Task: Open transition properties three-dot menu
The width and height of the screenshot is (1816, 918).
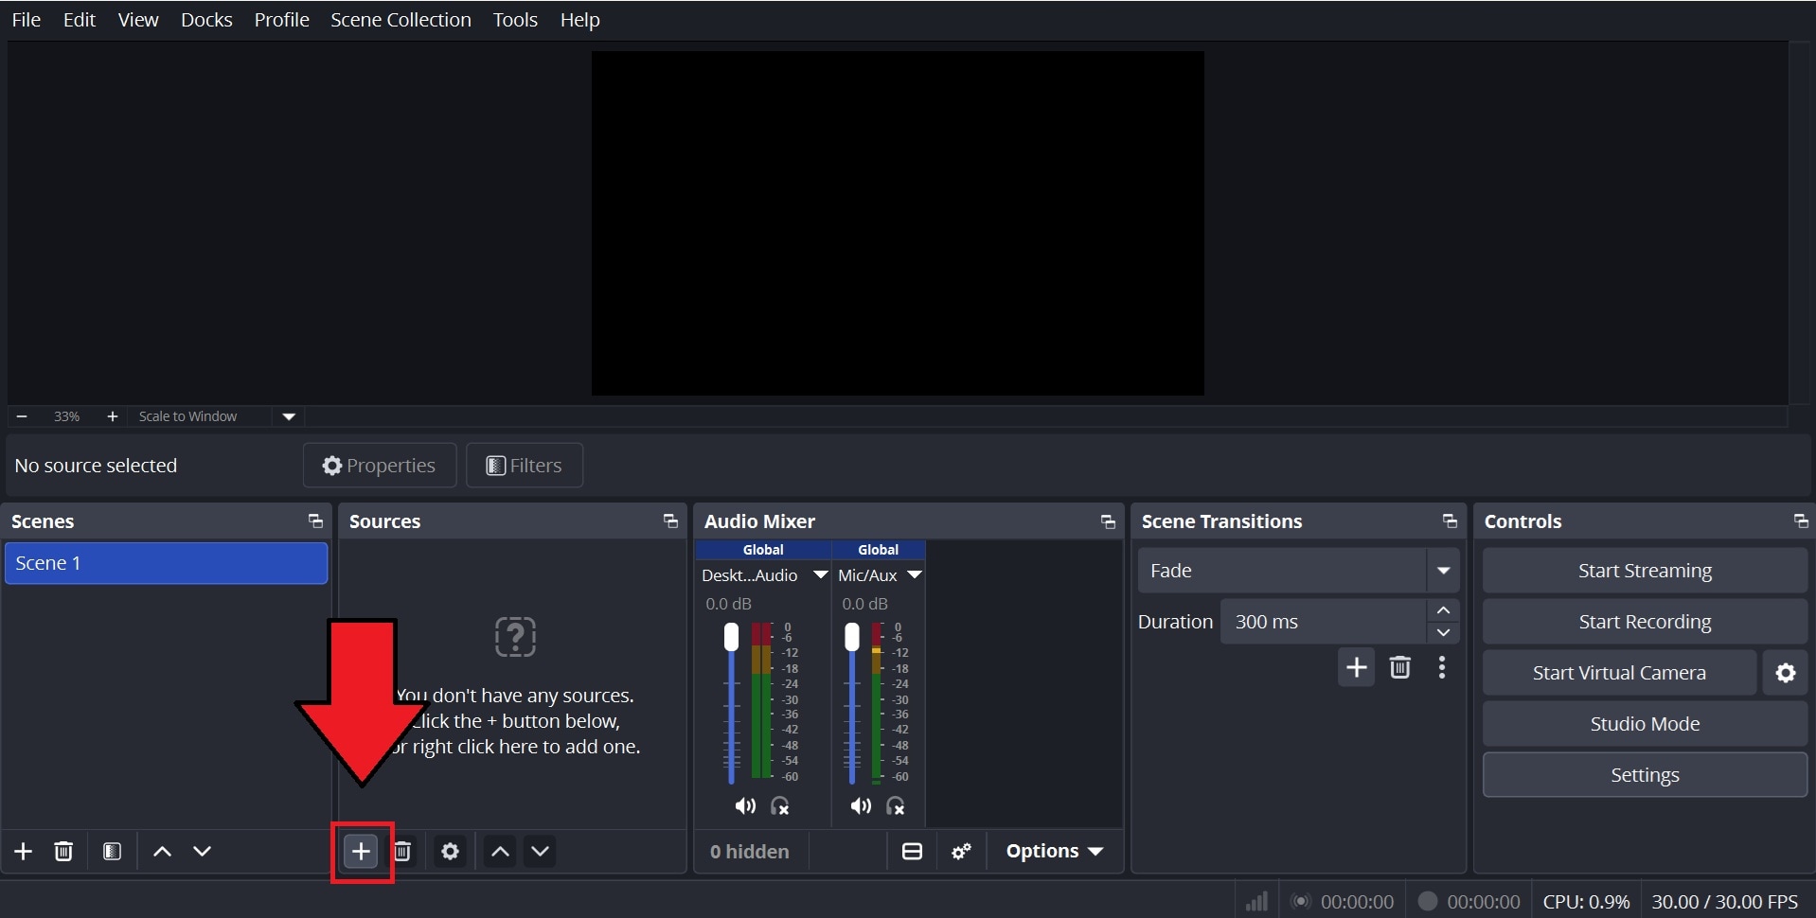Action: point(1442,668)
